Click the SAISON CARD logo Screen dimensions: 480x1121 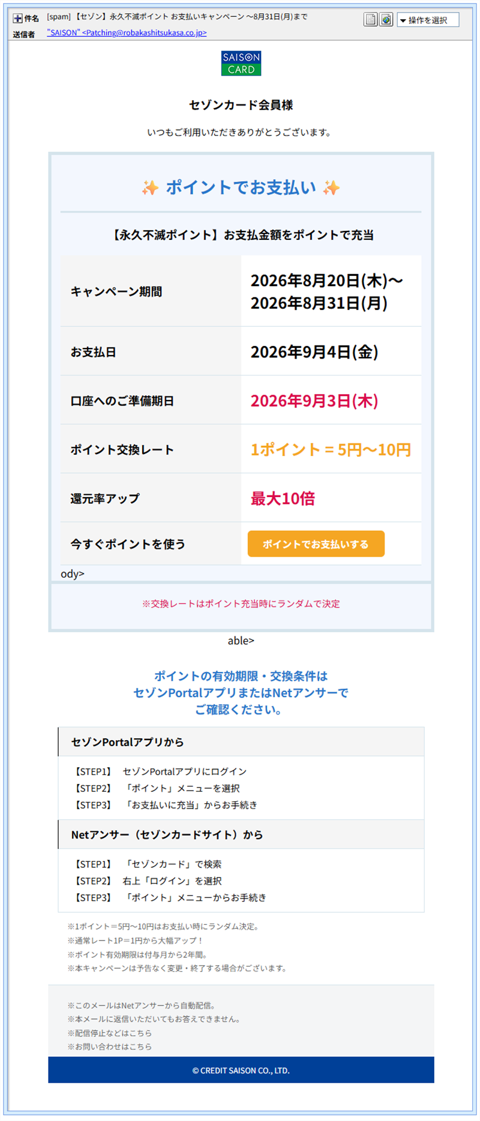click(x=241, y=64)
